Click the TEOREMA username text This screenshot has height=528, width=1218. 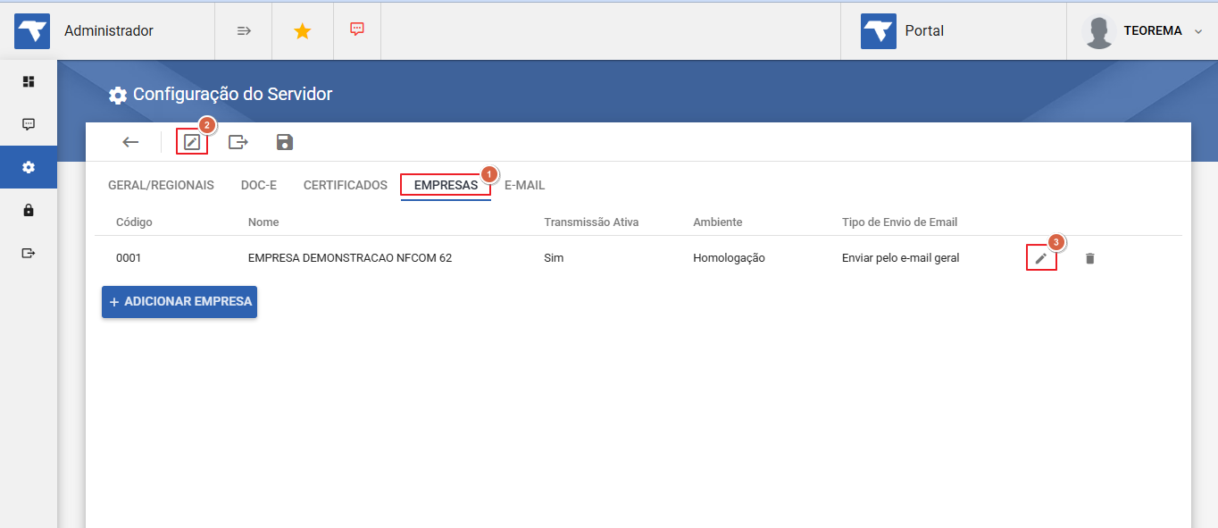[x=1153, y=31]
